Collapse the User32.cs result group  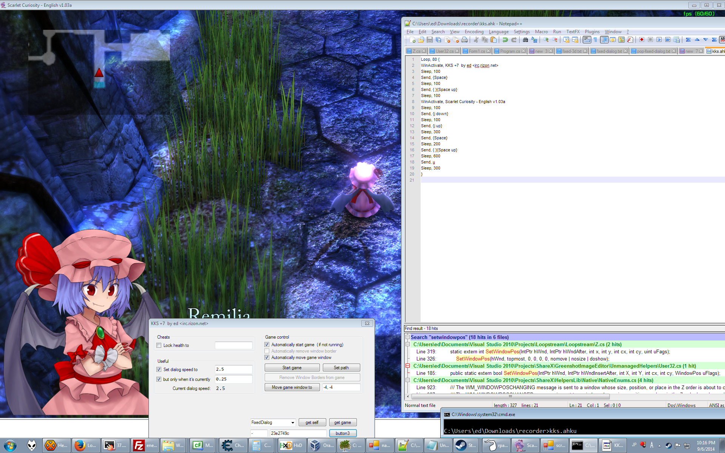[407, 366]
